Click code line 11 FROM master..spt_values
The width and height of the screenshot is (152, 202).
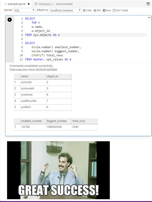tap(48, 60)
